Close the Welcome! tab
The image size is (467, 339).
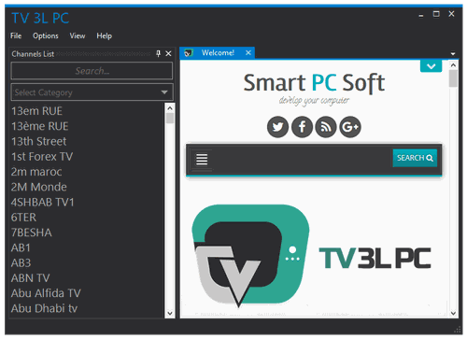(x=248, y=52)
